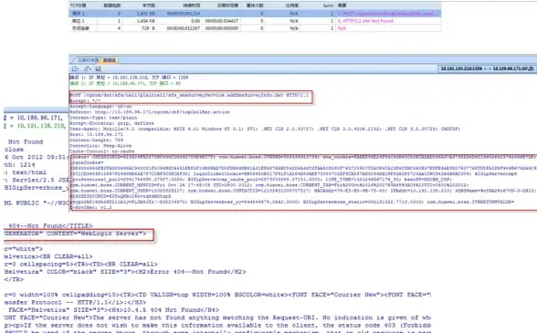Select the highlighted POST request row in TCP table
Viewport: 537px width, 333px height.
pyautogui.click(x=255, y=14)
